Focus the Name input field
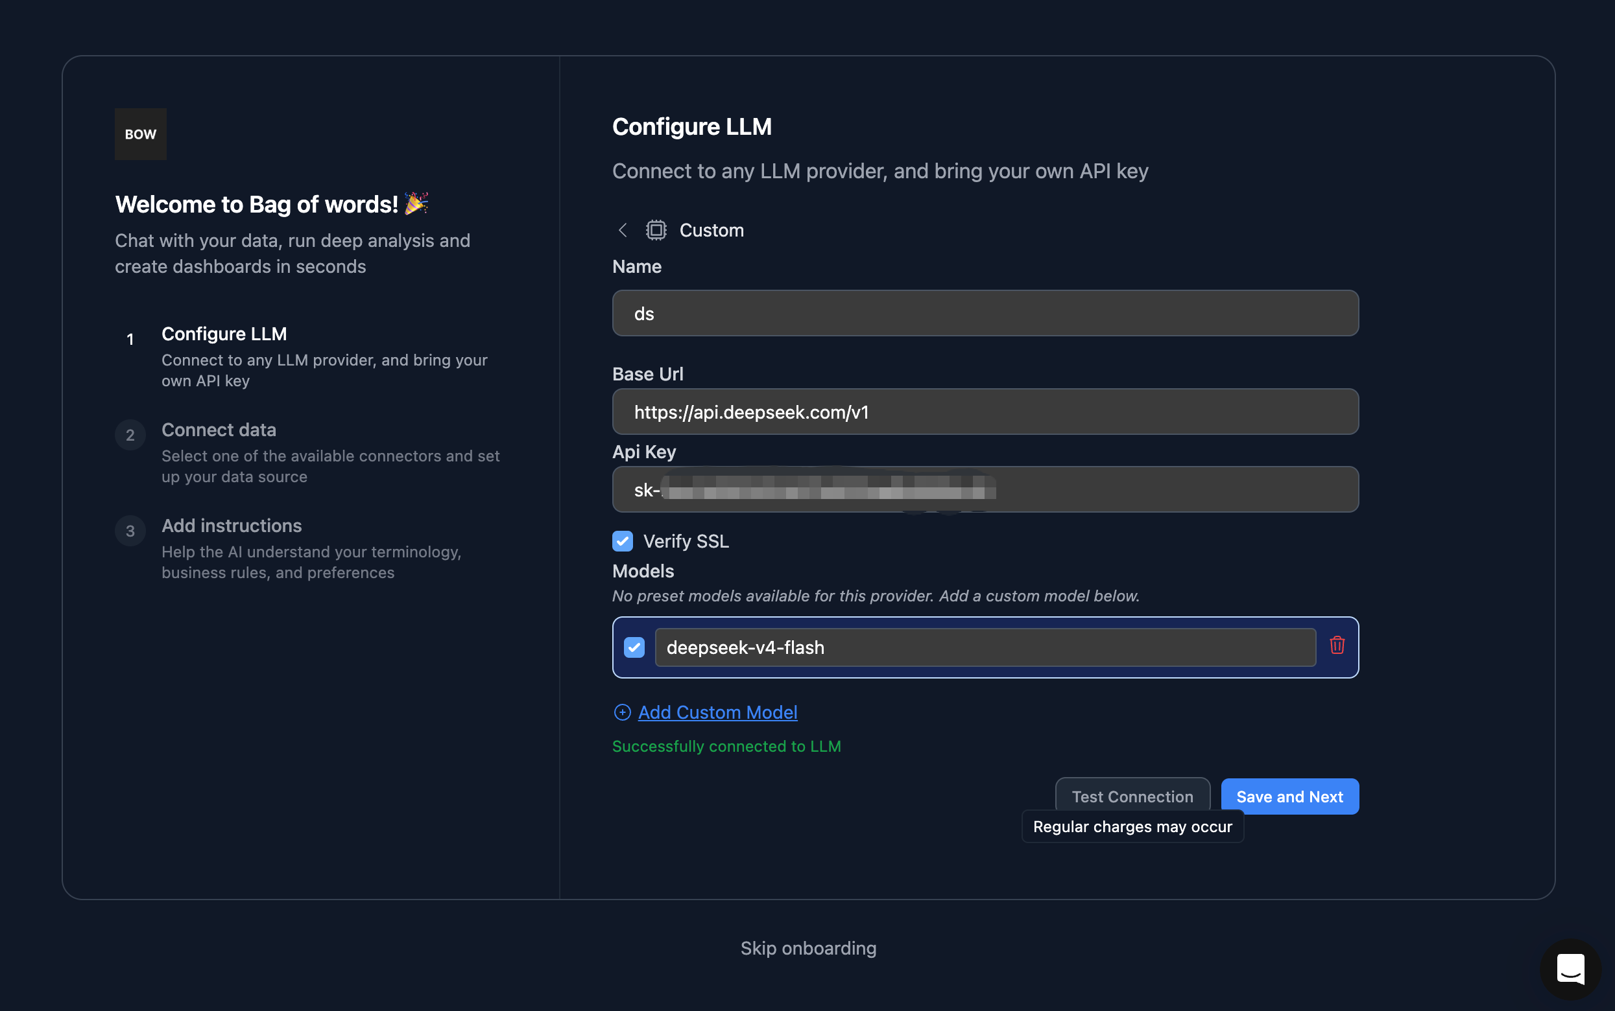Screen dimensions: 1615x1011 click(985, 314)
